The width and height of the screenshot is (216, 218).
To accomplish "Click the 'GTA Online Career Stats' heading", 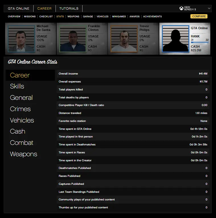I will pyautogui.click(x=33, y=62).
